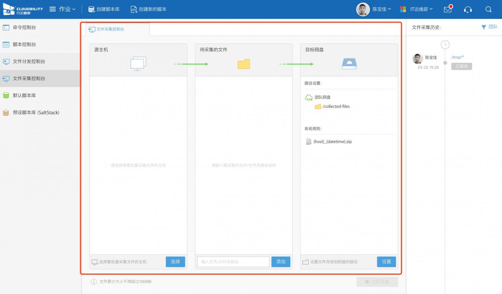The height and width of the screenshot is (294, 502).
Task: Click 创建新的脚本 in the top toolbar
Action: [149, 9]
